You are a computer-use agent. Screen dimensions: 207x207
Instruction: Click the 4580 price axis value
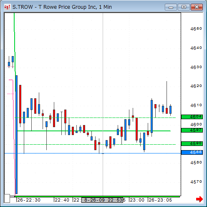pos(196,163)
